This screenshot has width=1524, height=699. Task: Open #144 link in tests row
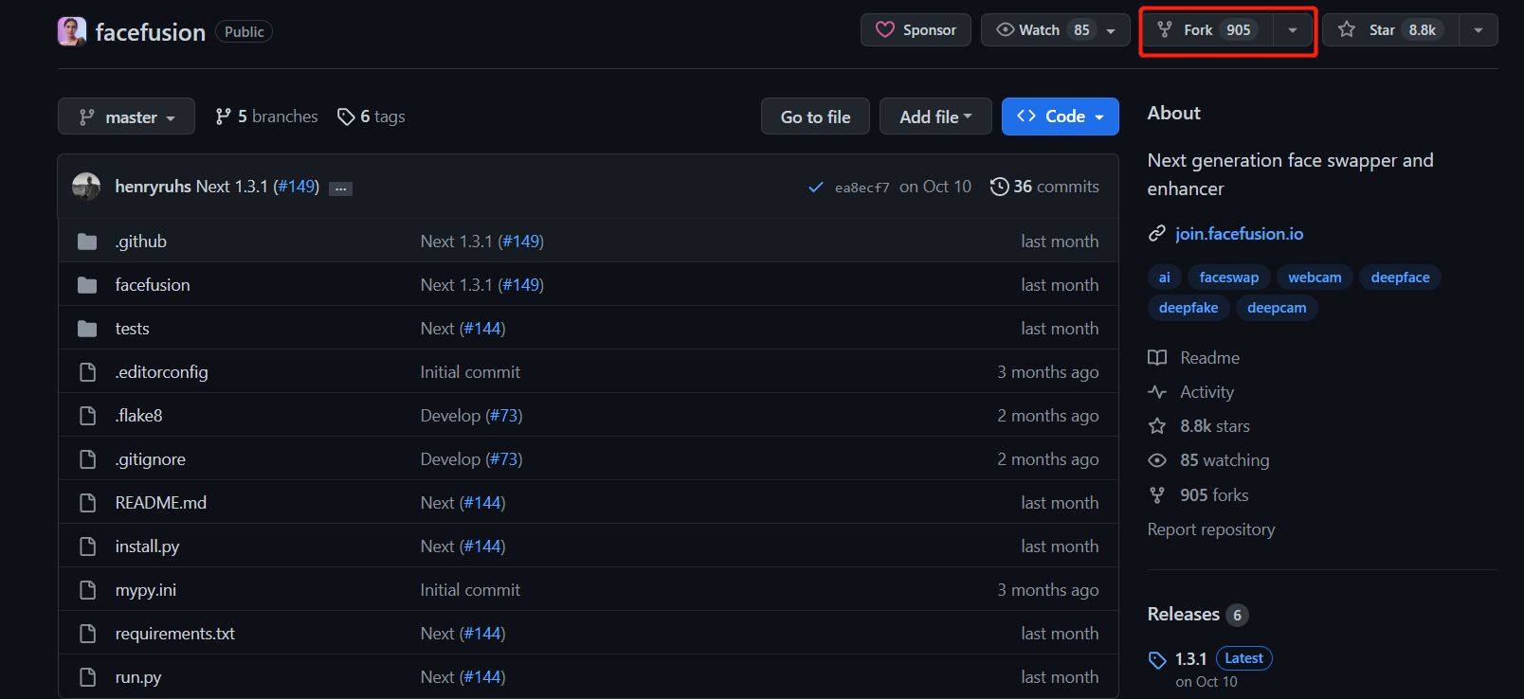482,329
